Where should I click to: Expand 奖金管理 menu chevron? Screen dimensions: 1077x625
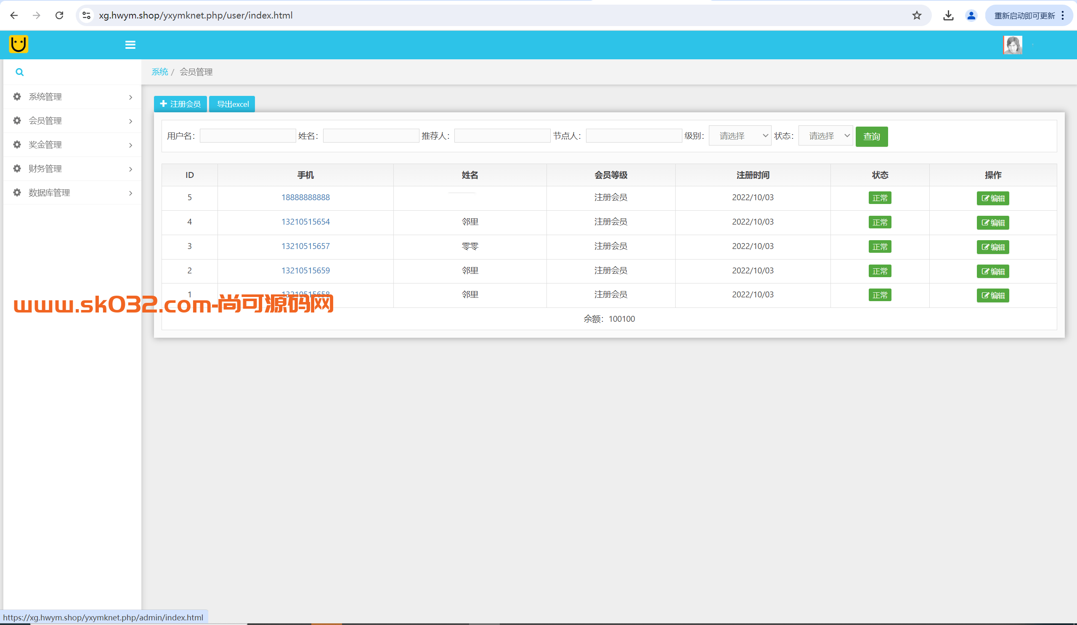(x=131, y=145)
